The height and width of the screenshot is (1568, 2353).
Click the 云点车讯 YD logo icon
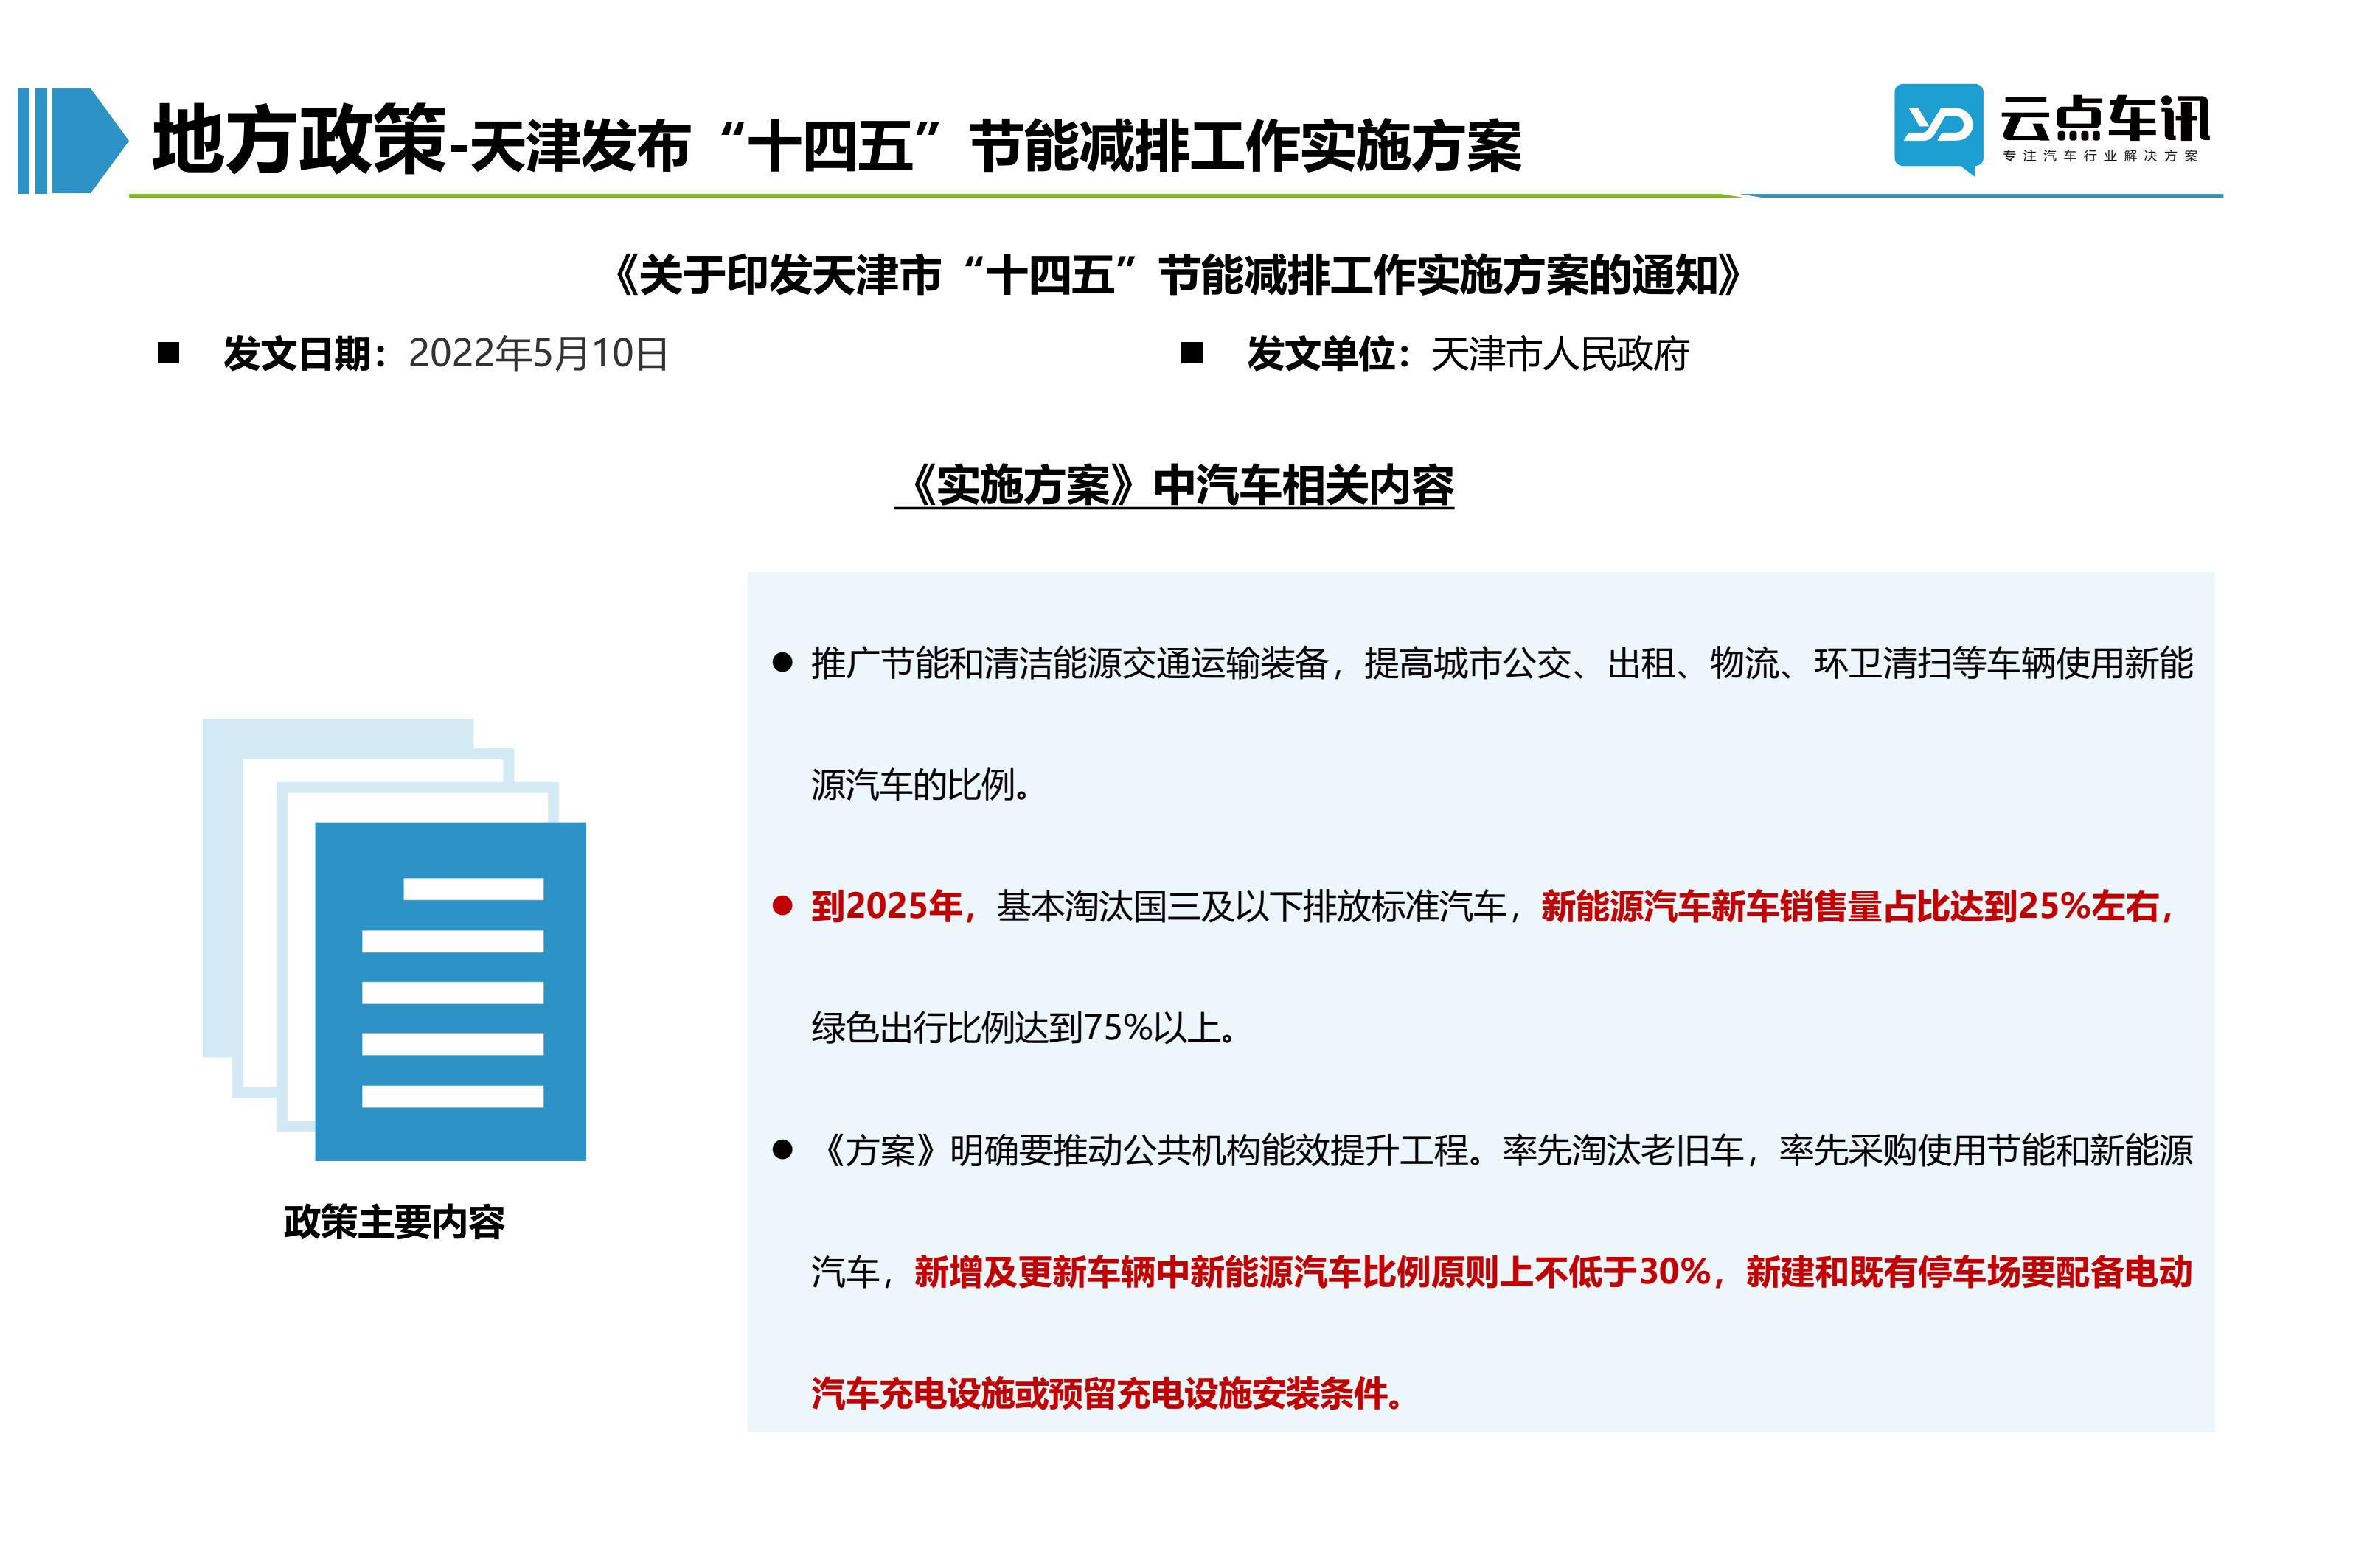(1938, 129)
